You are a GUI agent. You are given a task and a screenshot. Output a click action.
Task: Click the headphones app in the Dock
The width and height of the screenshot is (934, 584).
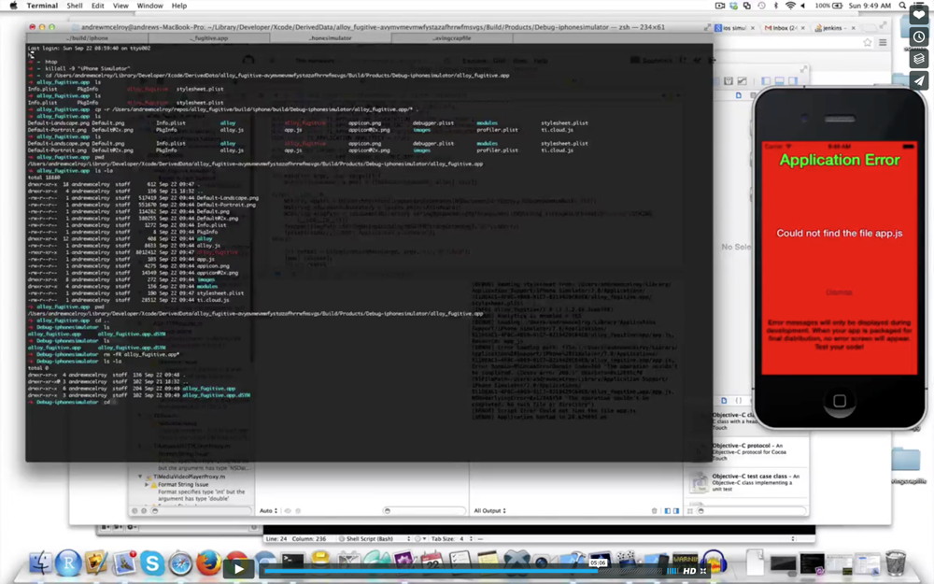pyautogui.click(x=714, y=563)
